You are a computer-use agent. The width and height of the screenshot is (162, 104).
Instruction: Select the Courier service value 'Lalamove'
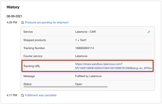[x=81, y=56]
